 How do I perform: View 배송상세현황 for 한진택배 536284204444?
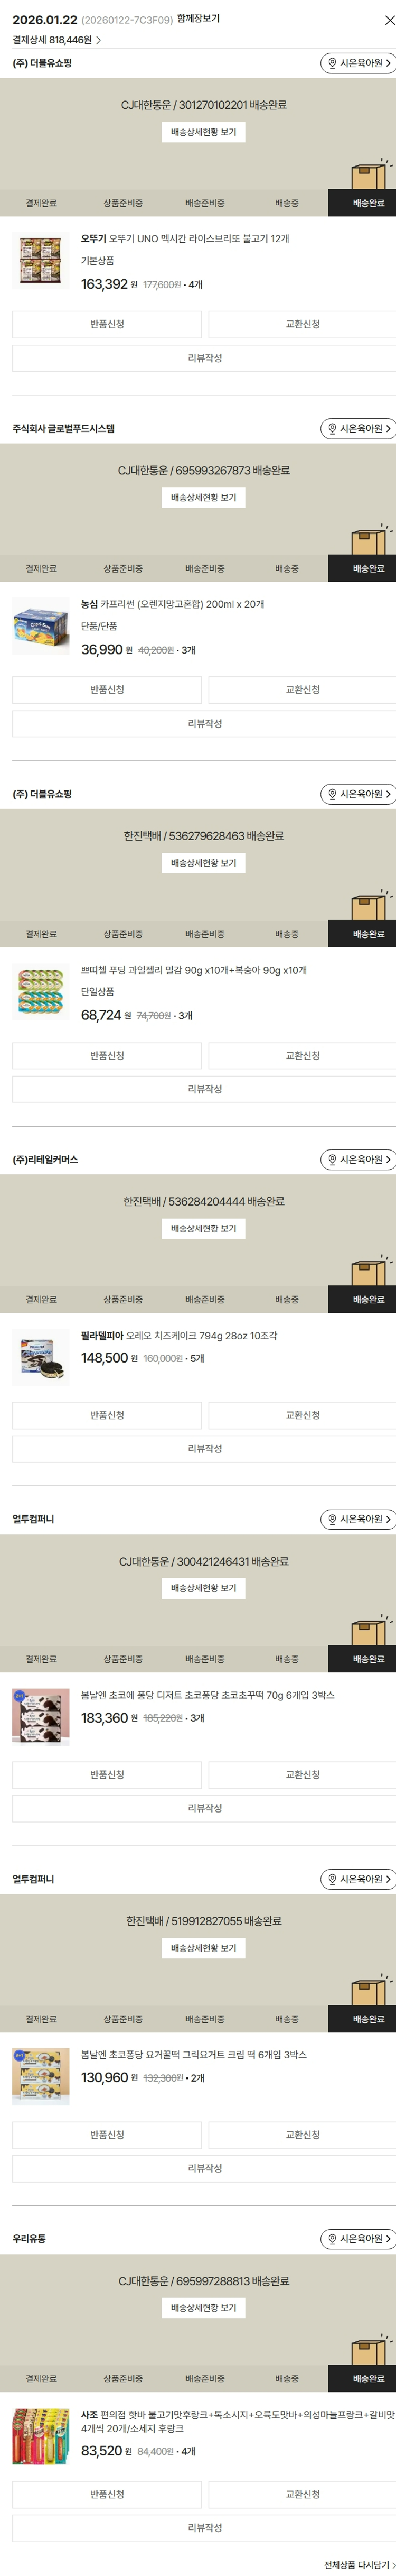[203, 1229]
